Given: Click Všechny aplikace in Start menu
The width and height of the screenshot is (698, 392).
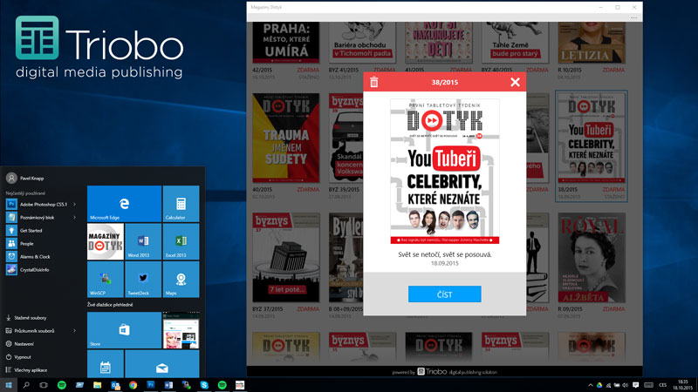Looking at the screenshot, I should pos(29,369).
